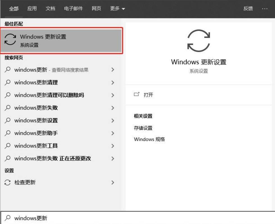The image size is (275, 224).
Task: Expand arrow for 检查更新 setting
Action: point(113,182)
